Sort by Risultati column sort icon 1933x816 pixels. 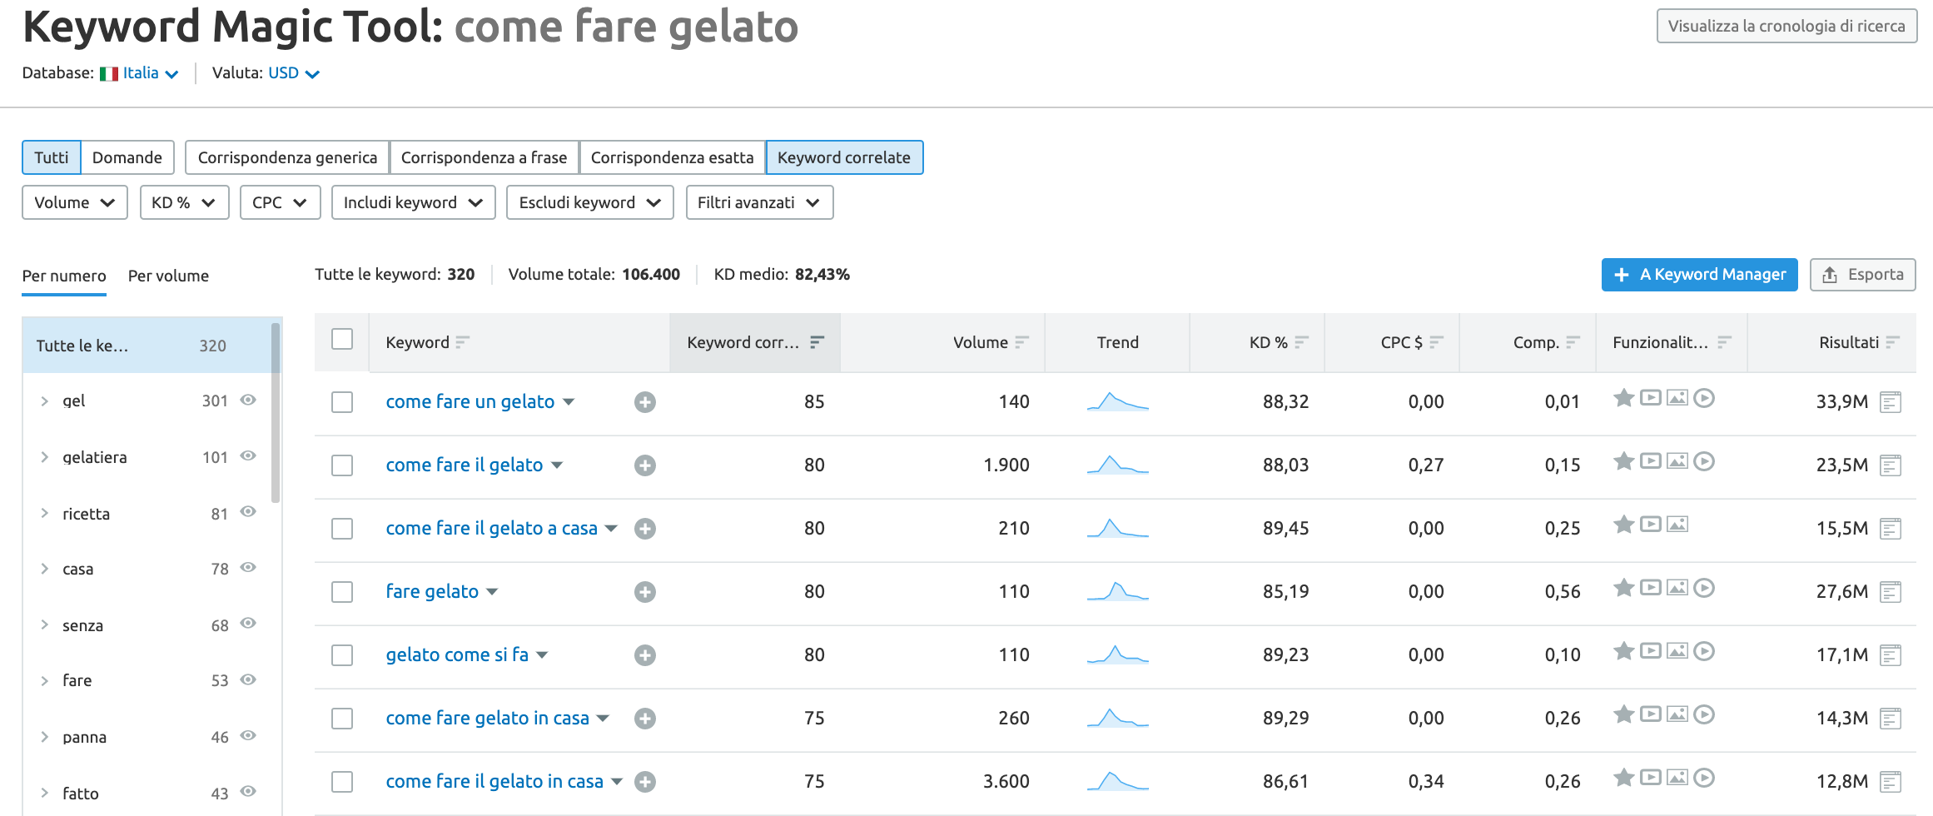pyautogui.click(x=1892, y=342)
